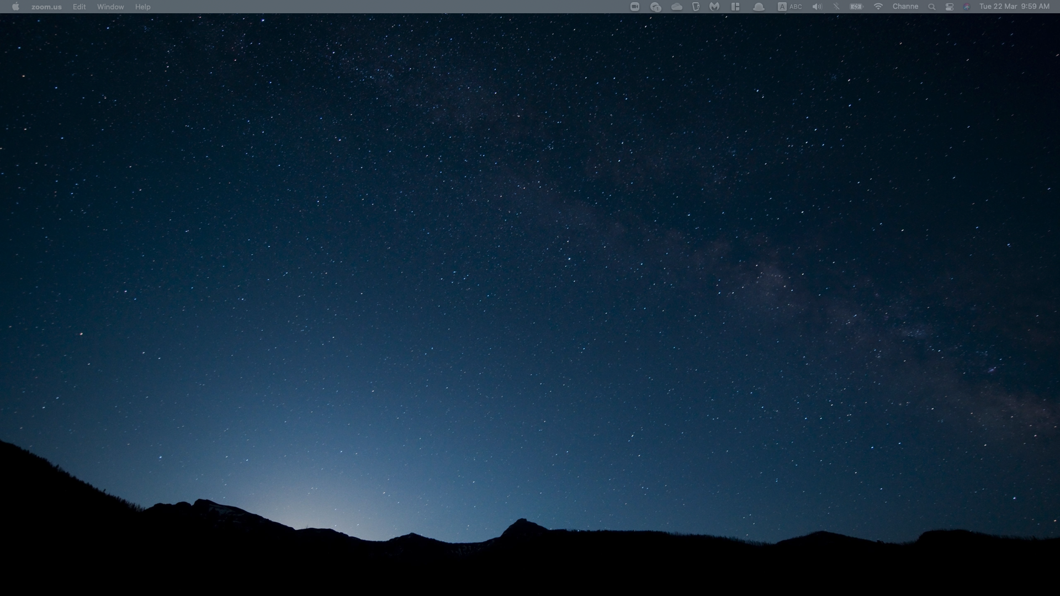The image size is (1060, 596).
Task: Open the battery status menu
Action: (856, 7)
